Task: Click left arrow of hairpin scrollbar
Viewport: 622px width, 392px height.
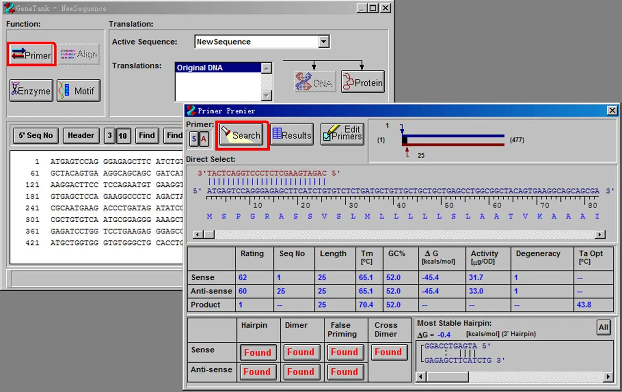Action: pyautogui.click(x=421, y=377)
